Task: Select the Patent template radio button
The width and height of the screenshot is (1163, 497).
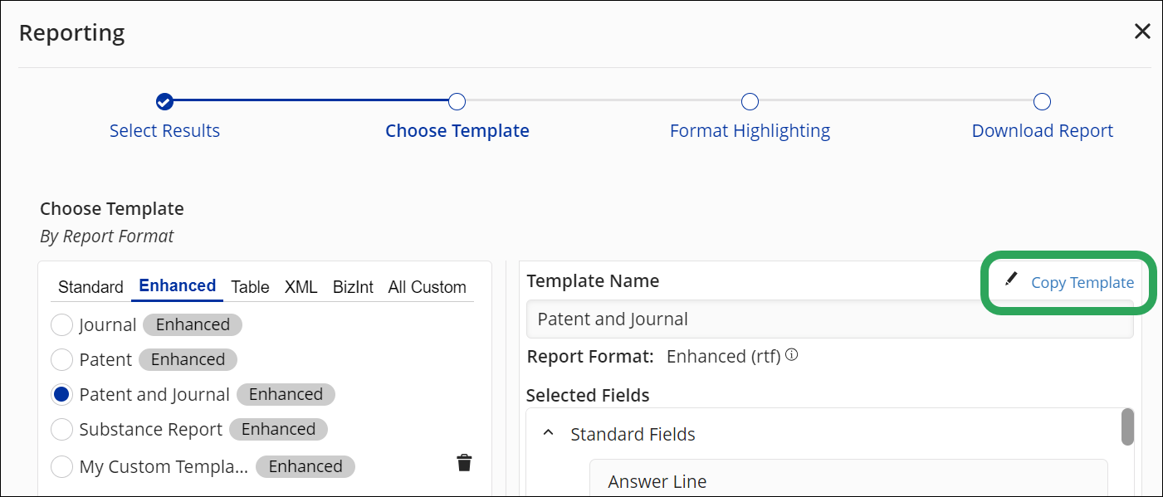Action: tap(61, 359)
